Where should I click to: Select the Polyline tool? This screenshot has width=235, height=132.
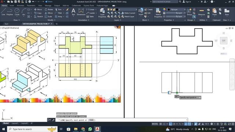pos(10,12)
